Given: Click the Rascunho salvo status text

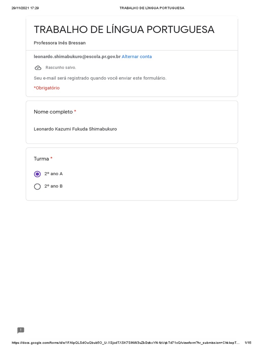Looking at the screenshot, I should click(61, 68).
